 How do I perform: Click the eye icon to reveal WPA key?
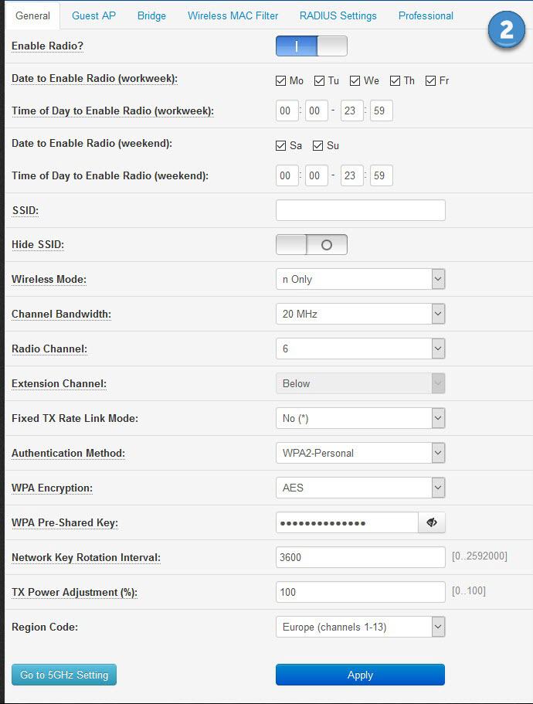pyautogui.click(x=432, y=523)
